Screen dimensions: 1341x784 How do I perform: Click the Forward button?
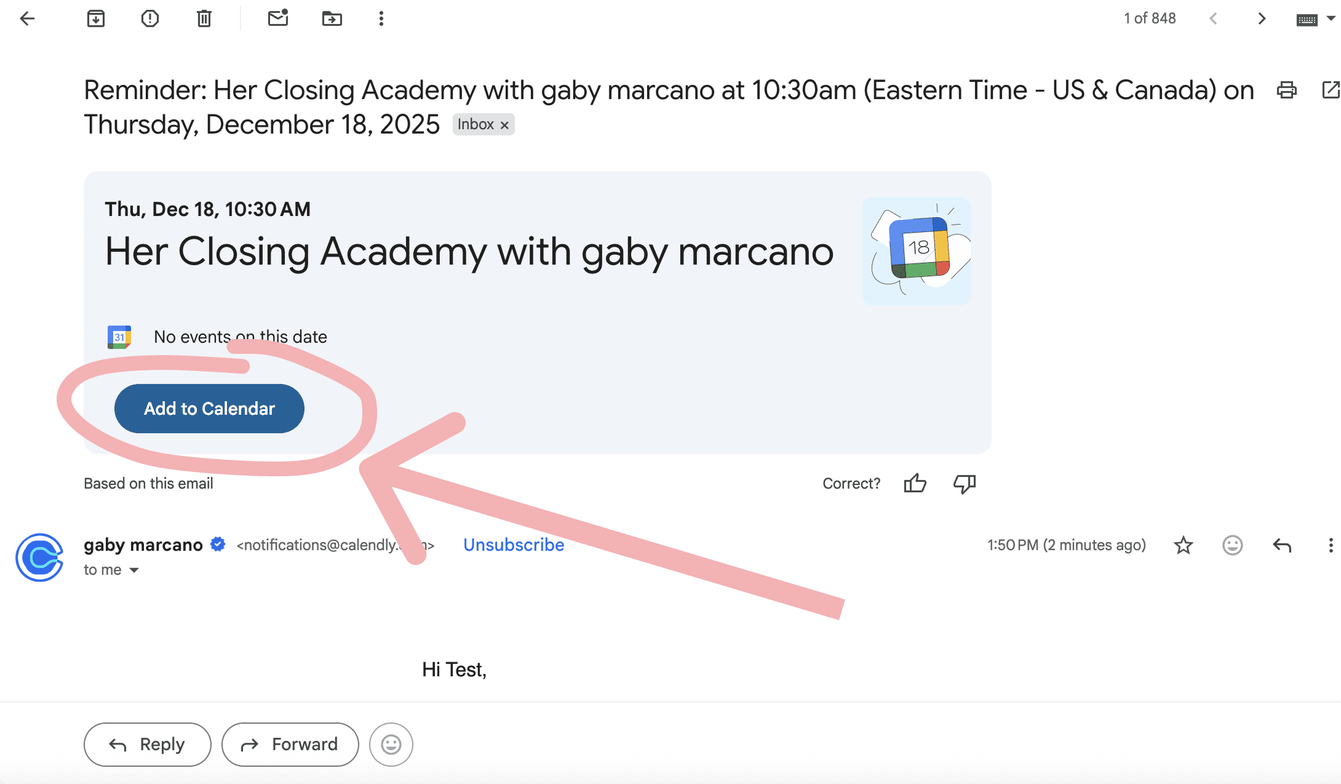[x=290, y=745]
